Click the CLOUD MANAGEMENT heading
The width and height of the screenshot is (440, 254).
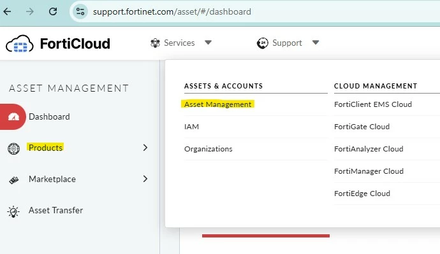point(376,86)
